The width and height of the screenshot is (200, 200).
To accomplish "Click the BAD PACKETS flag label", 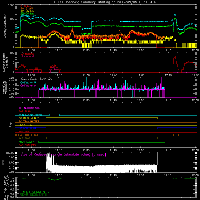I will tap(27, 145).
